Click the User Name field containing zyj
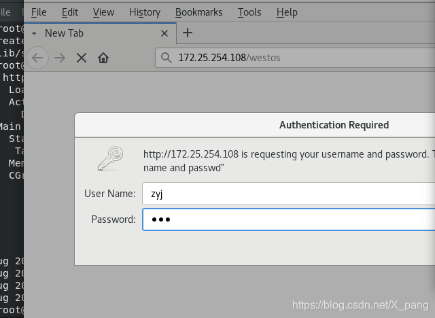The height and width of the screenshot is (318, 435). pos(288,194)
